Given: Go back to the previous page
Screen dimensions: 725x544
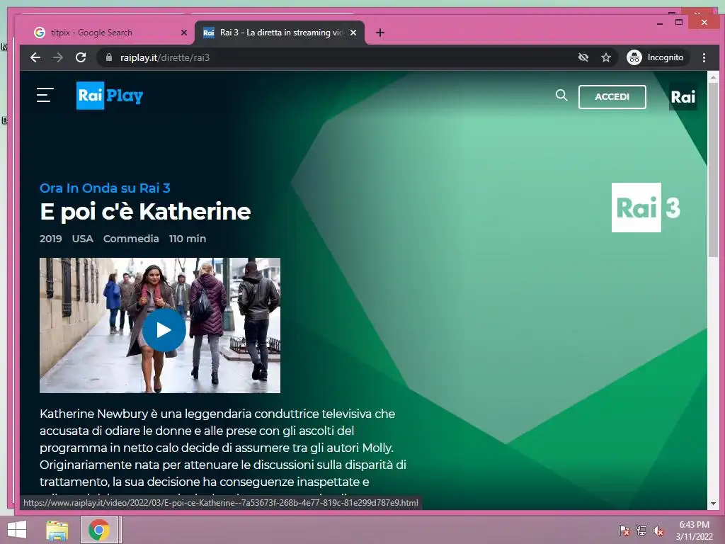Looking at the screenshot, I should point(35,57).
